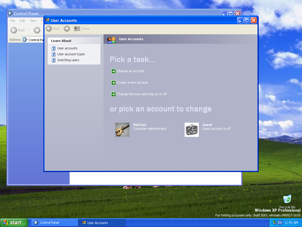Open the File menu in Control Panel
302x227 pixels.
[13, 21]
